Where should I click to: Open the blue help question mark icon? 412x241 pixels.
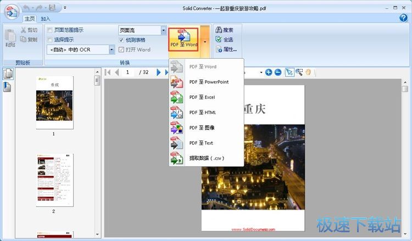click(x=403, y=18)
